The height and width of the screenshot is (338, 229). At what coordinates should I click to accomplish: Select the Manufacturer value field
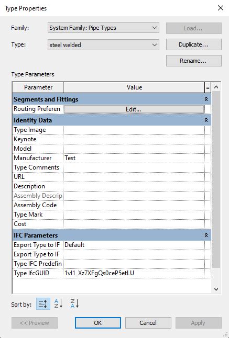pos(134,158)
